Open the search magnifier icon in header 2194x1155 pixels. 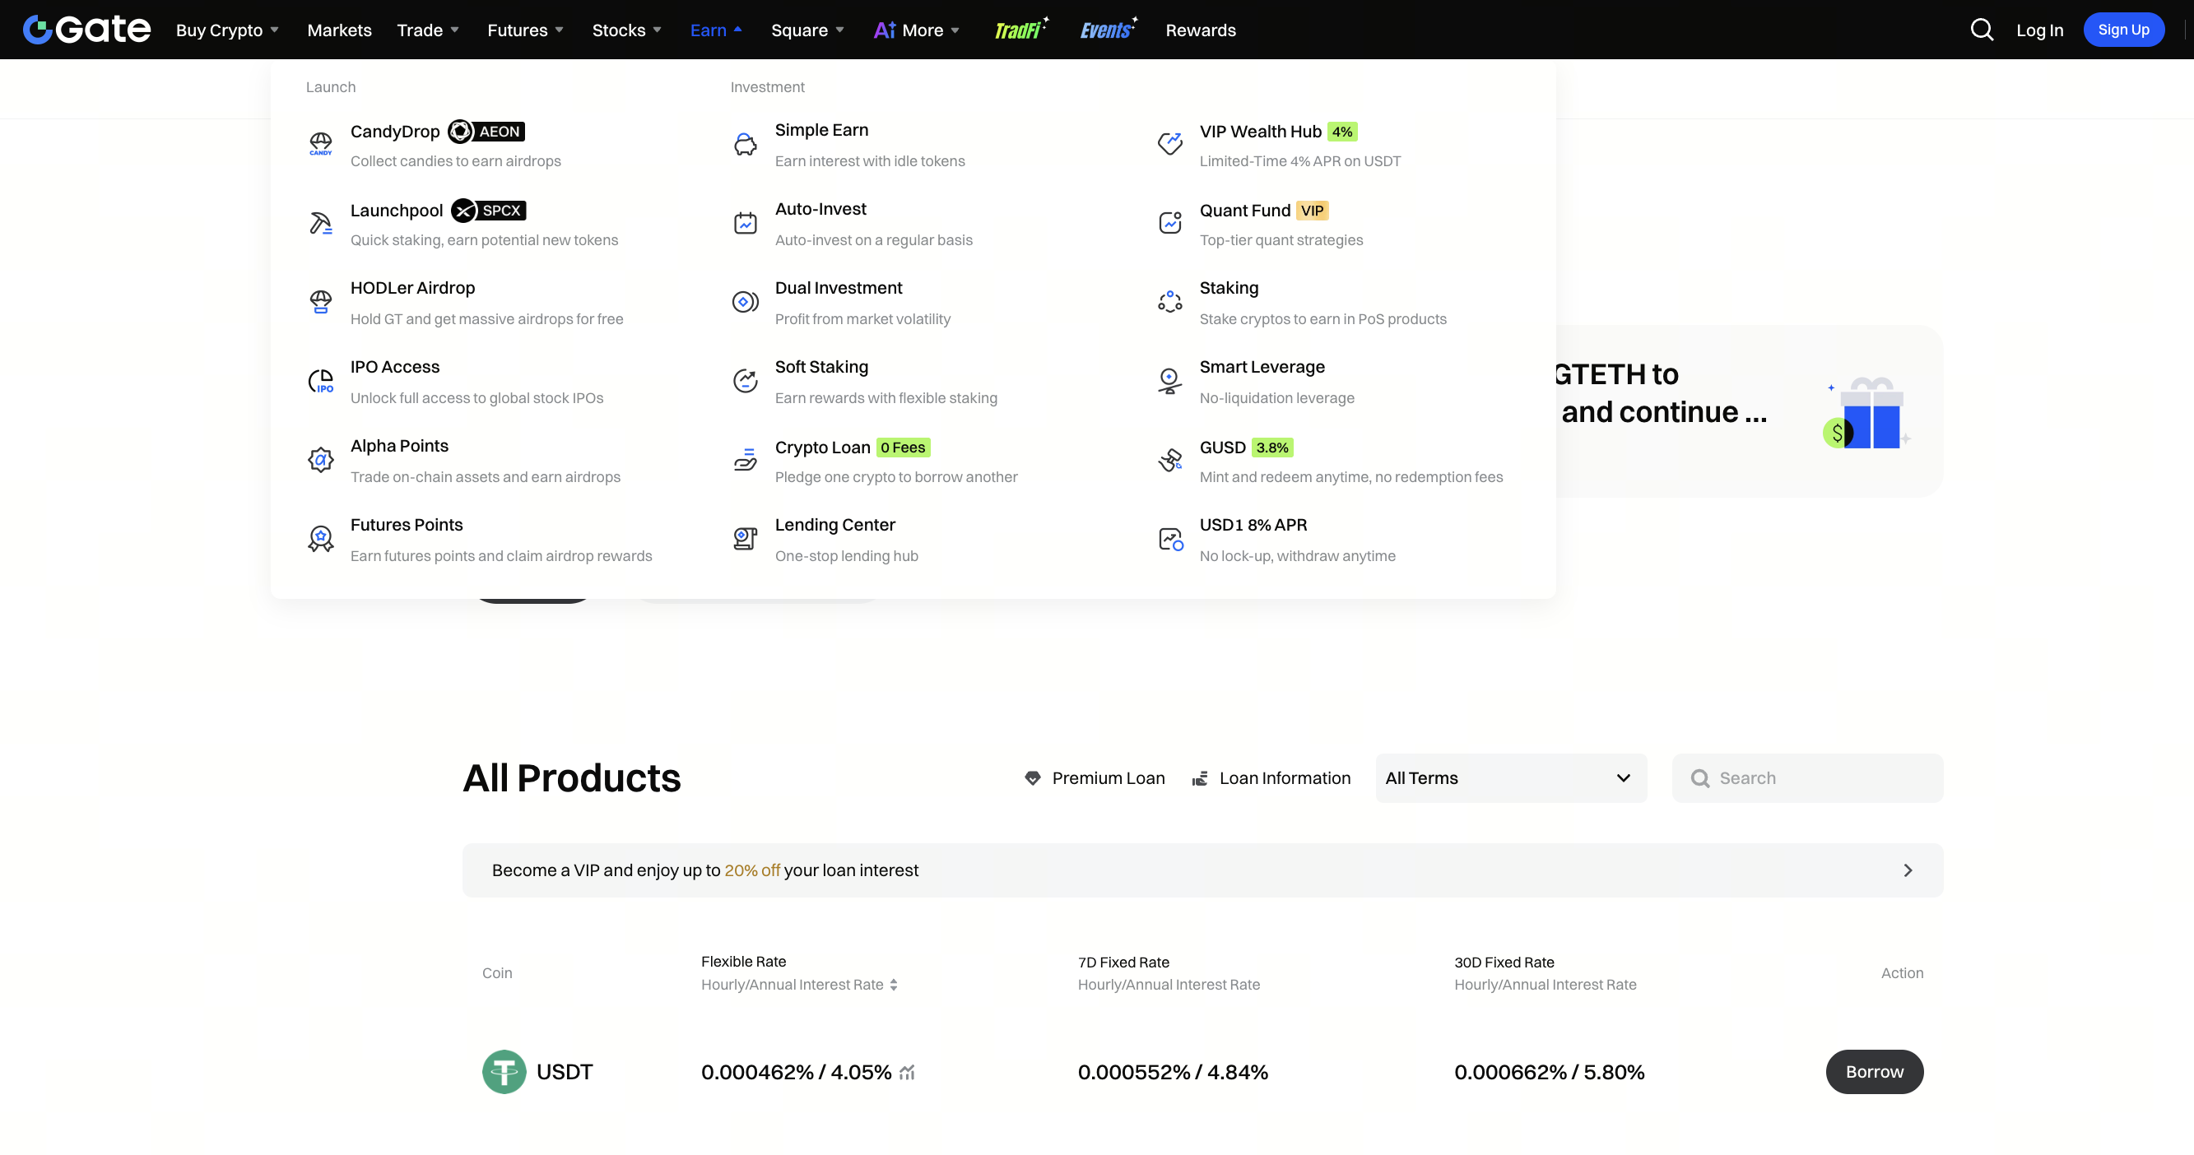pyautogui.click(x=1981, y=30)
